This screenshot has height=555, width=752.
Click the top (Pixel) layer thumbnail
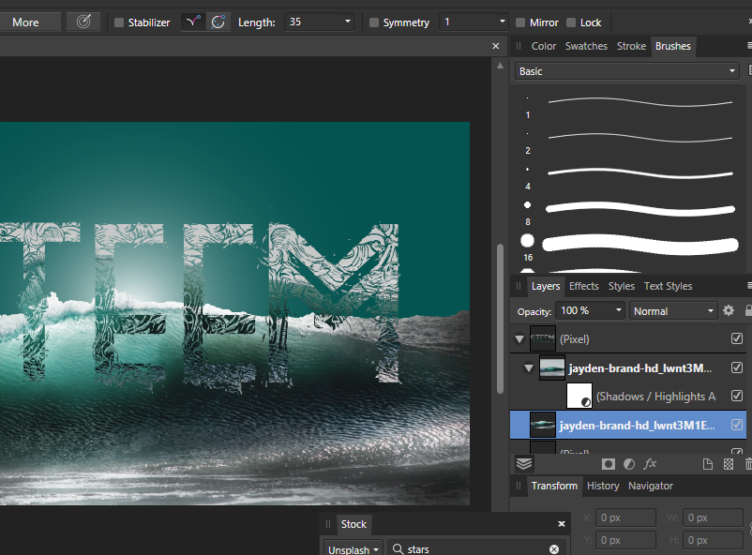tap(542, 338)
